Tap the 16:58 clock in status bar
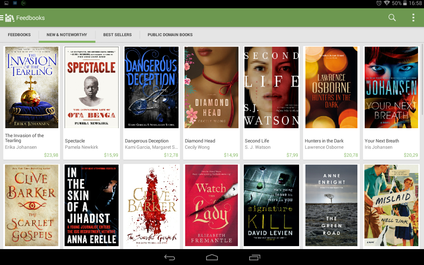Viewport: 424px width, 265px height. [x=415, y=3]
